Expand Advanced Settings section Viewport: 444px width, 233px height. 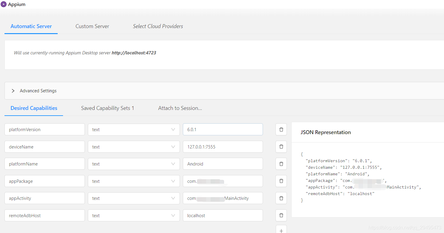pyautogui.click(x=224, y=91)
